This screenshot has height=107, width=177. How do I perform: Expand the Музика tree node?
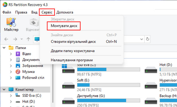pos(11,72)
